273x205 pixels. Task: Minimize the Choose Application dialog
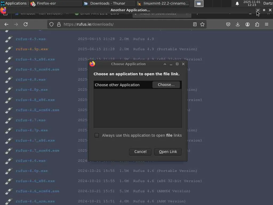pyautogui.click(x=171, y=64)
